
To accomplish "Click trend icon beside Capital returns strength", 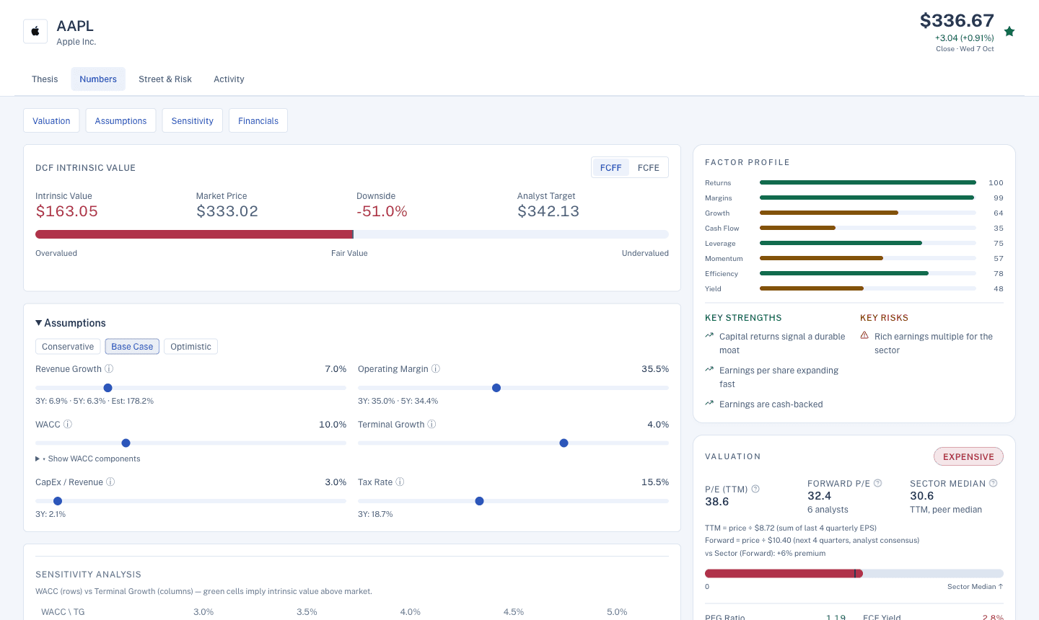I will [x=709, y=335].
